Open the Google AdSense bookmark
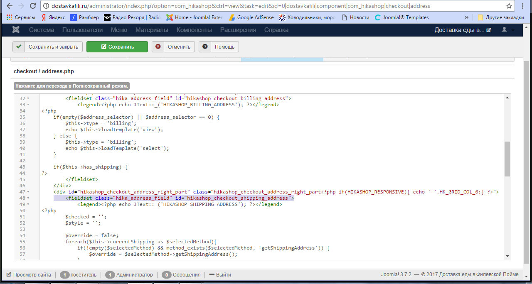This screenshot has height=284, width=532. [x=251, y=17]
